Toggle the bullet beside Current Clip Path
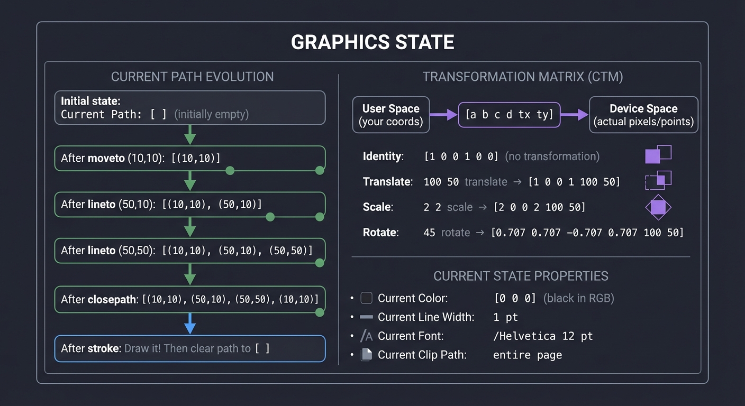The width and height of the screenshot is (745, 406). click(x=352, y=355)
